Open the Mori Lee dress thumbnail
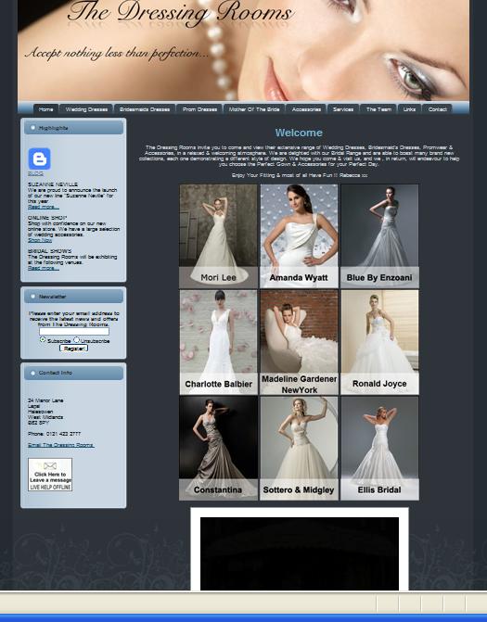 tap(218, 236)
